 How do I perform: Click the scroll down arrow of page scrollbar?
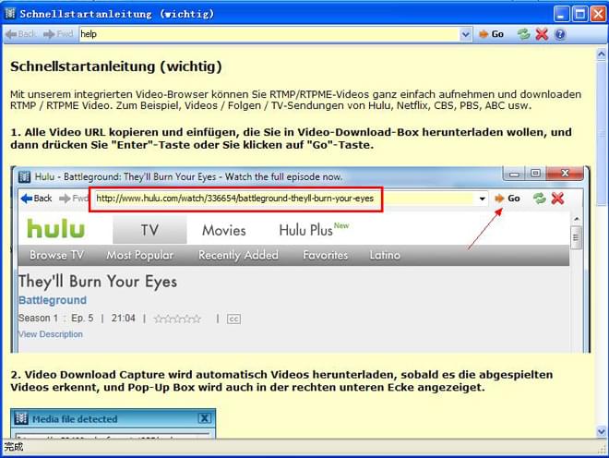[x=602, y=431]
